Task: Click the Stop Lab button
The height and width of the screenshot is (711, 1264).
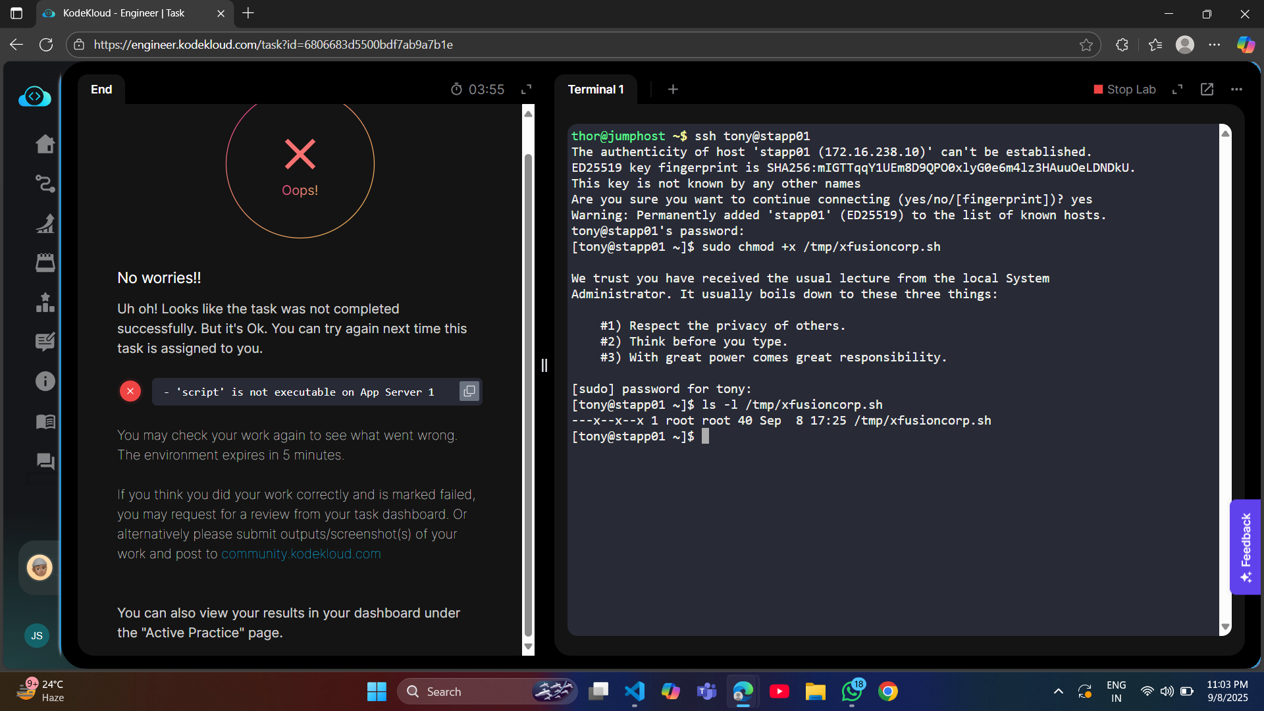Action: point(1124,90)
